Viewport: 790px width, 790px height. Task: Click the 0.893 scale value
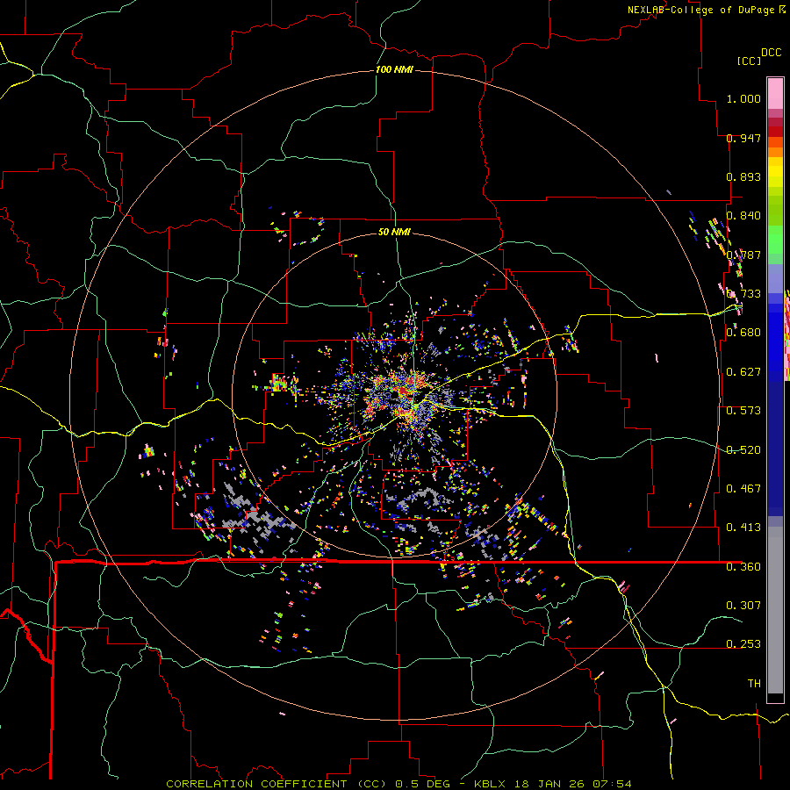tap(743, 176)
